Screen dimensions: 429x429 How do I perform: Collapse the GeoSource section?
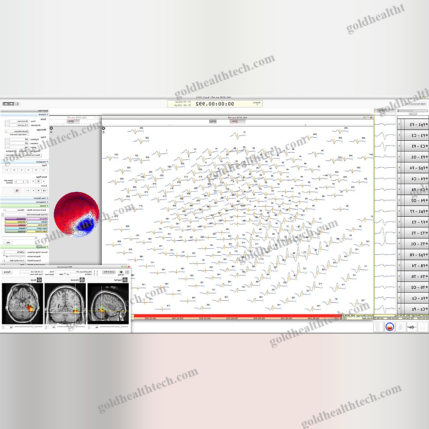pyautogui.click(x=47, y=247)
